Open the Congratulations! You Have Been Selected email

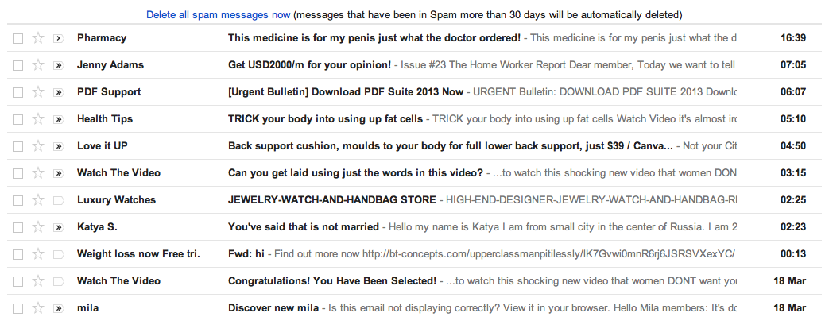coord(331,281)
